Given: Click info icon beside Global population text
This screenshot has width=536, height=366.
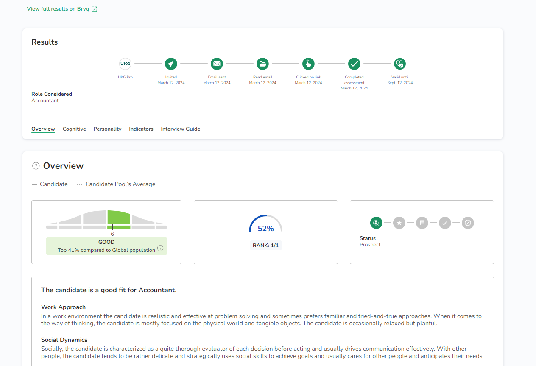Looking at the screenshot, I should click(160, 248).
